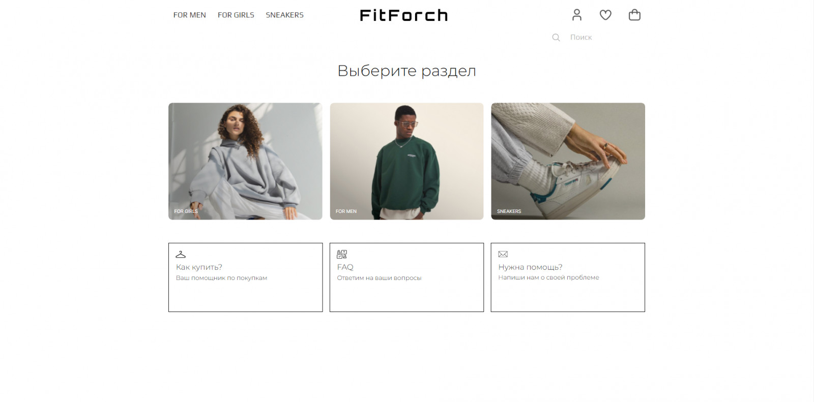Click Ответим на ваши вопросы text
814x402 pixels.
pyautogui.click(x=379, y=278)
